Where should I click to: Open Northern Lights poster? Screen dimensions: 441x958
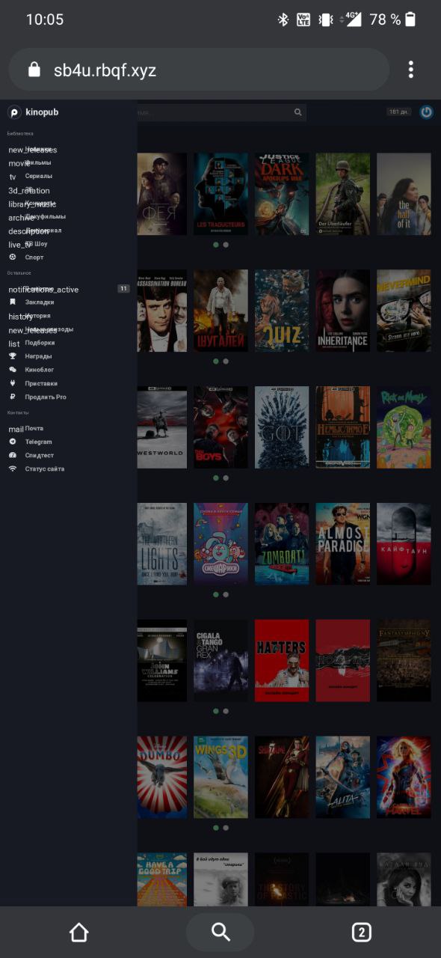coord(162,544)
